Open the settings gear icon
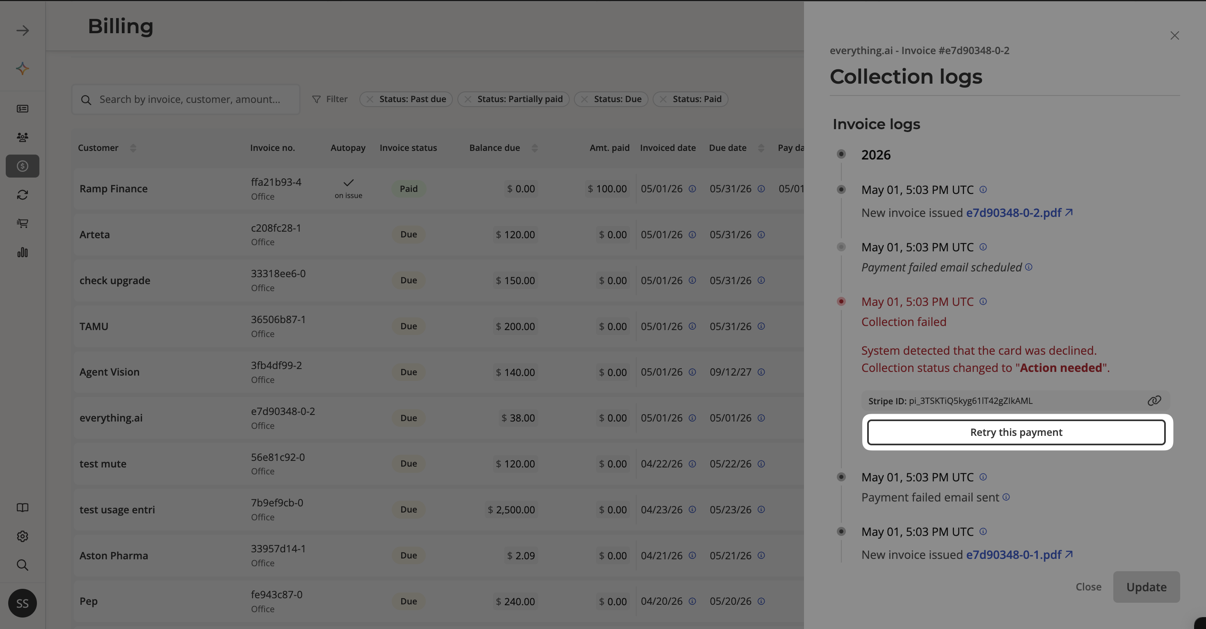Image resolution: width=1206 pixels, height=629 pixels. (23, 536)
